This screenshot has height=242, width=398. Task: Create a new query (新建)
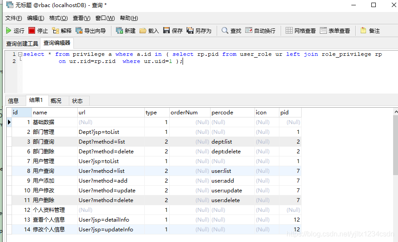tap(126, 31)
